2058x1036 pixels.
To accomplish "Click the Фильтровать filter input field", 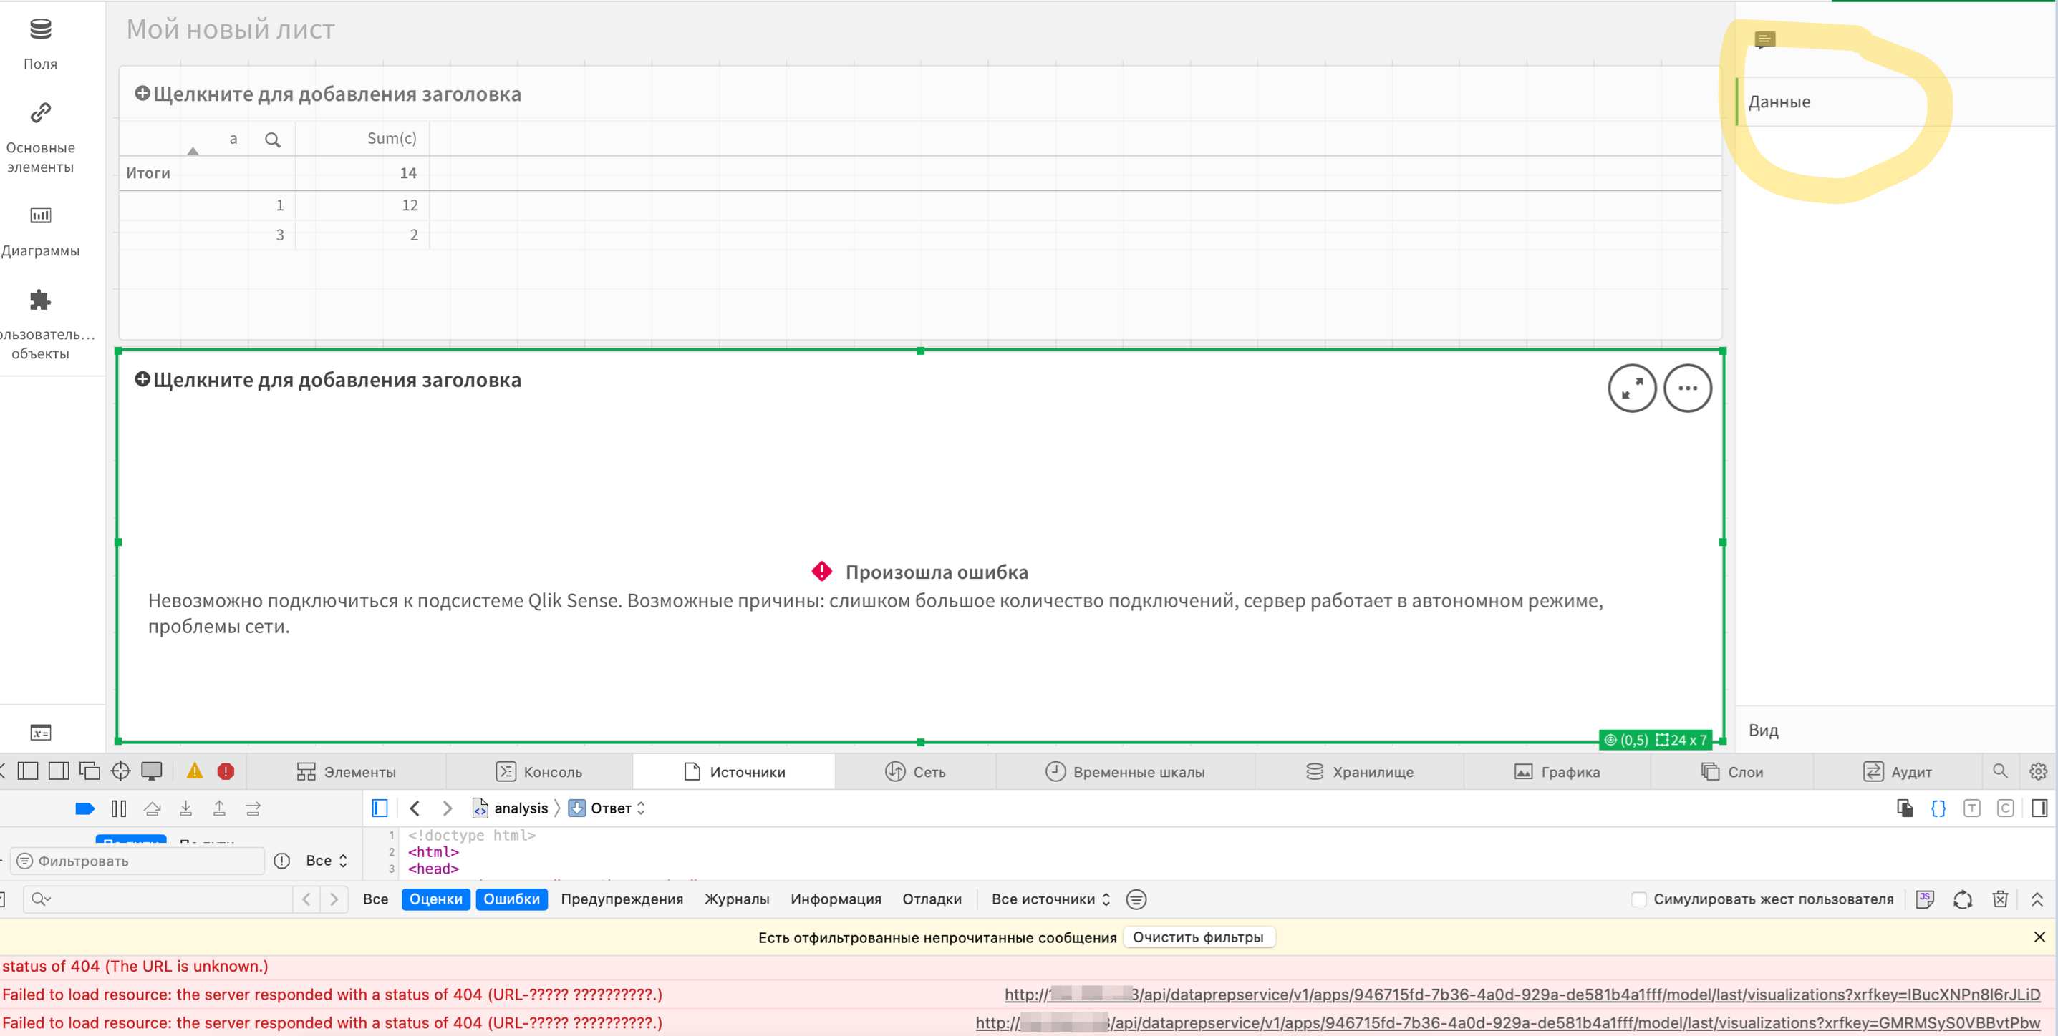I will coord(137,861).
